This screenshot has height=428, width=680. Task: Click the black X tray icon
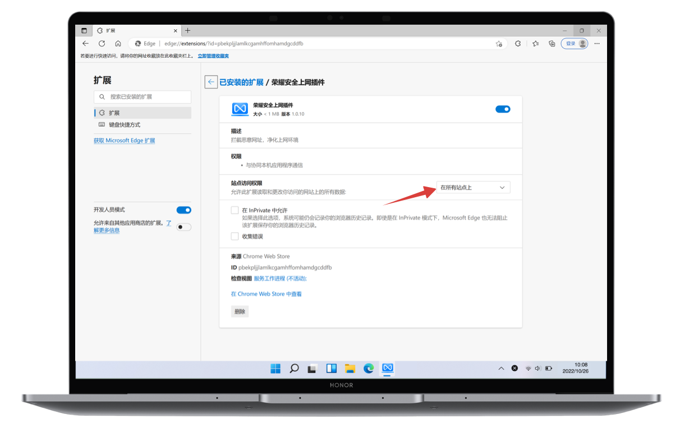tap(514, 368)
